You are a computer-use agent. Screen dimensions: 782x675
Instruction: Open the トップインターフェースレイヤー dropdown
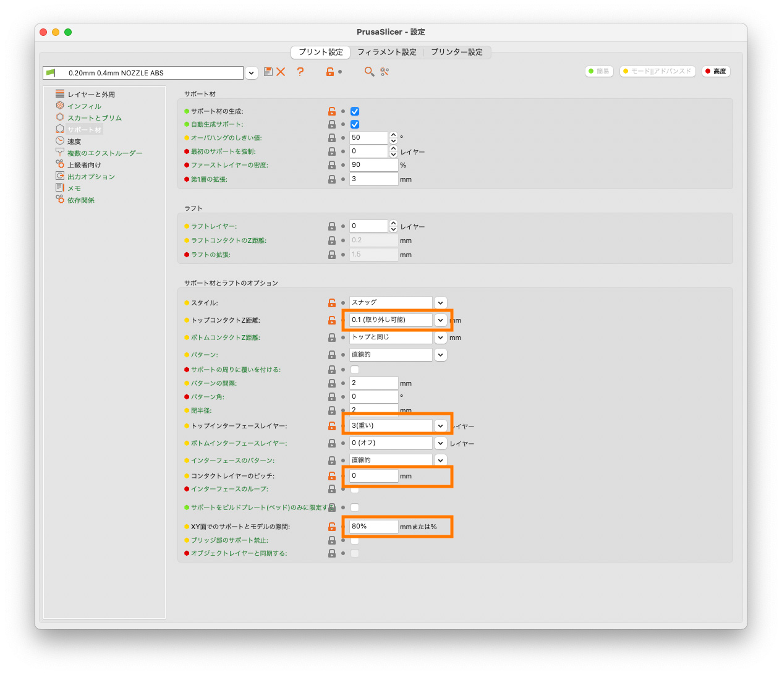[x=440, y=426]
